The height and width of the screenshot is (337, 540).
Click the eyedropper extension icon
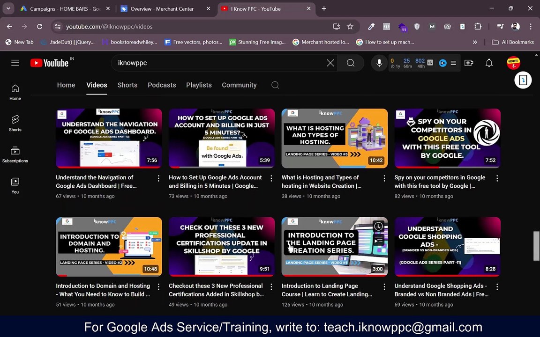371,27
